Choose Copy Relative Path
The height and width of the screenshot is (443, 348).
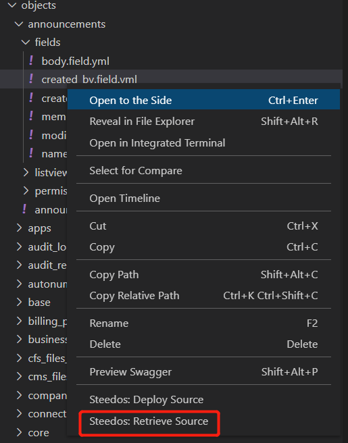(203, 296)
